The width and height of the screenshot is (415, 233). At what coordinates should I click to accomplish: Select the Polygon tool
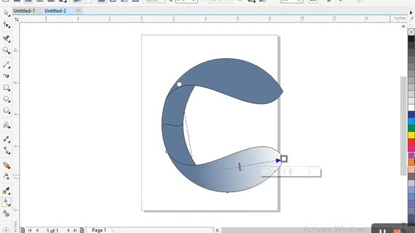tap(6, 111)
